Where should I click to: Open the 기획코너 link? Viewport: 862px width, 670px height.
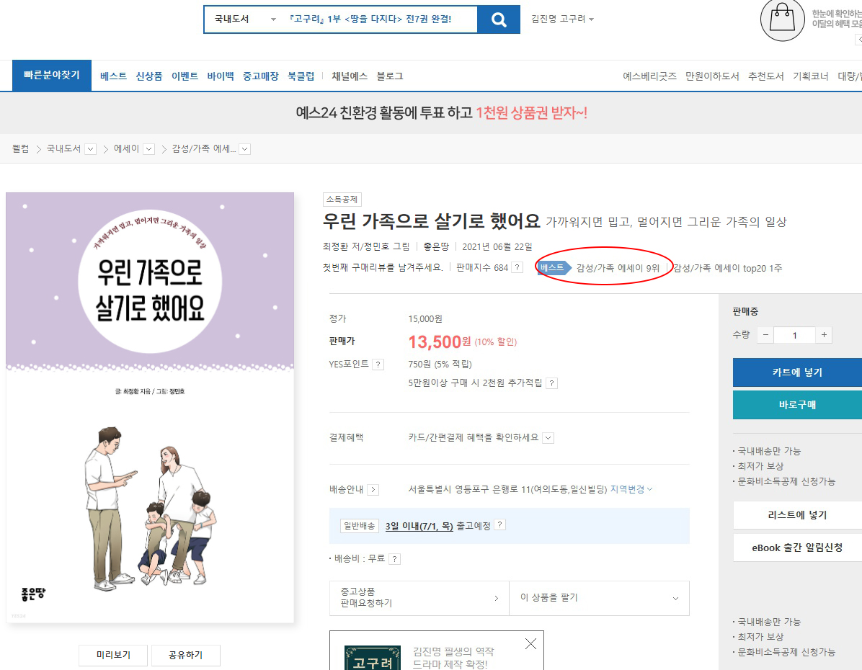(x=810, y=76)
